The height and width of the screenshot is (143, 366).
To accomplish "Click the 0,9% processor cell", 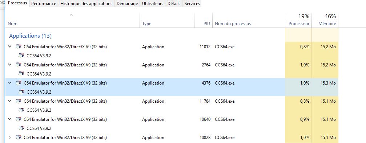I will coord(305,119).
